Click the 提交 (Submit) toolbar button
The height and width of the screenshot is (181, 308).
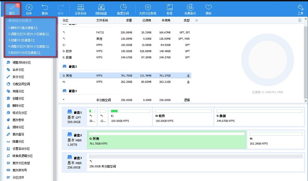tap(12, 9)
